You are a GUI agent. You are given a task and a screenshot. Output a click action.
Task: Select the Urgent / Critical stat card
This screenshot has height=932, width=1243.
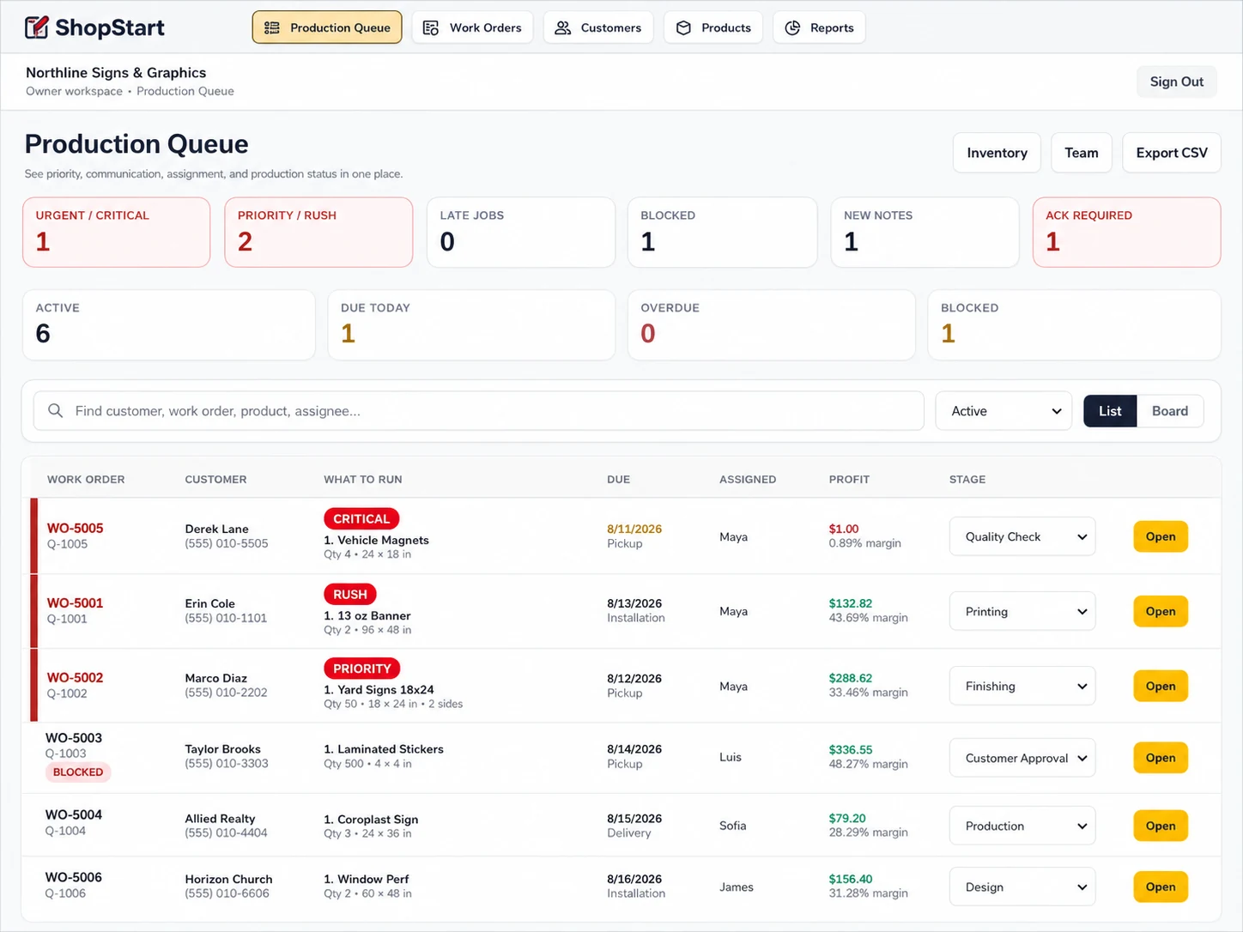click(117, 233)
